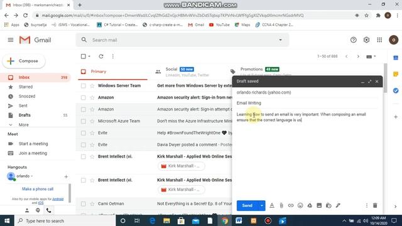Select Cami Oetman email checkbox
Screen dimensions: 402x226
pyautogui.click(x=84, y=204)
